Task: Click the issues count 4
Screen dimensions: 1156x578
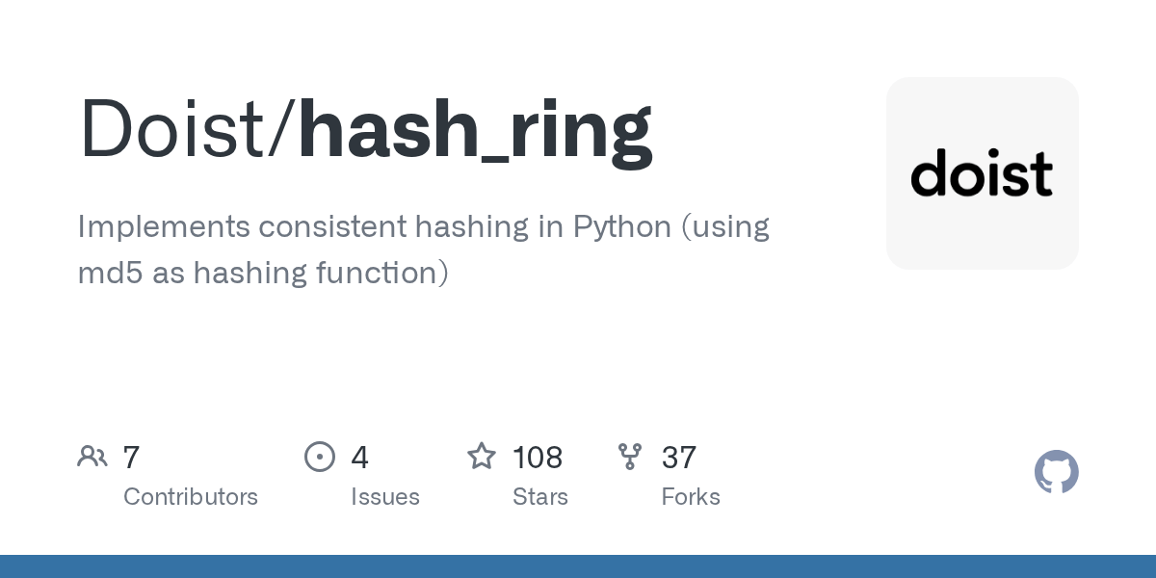Action: point(359,458)
